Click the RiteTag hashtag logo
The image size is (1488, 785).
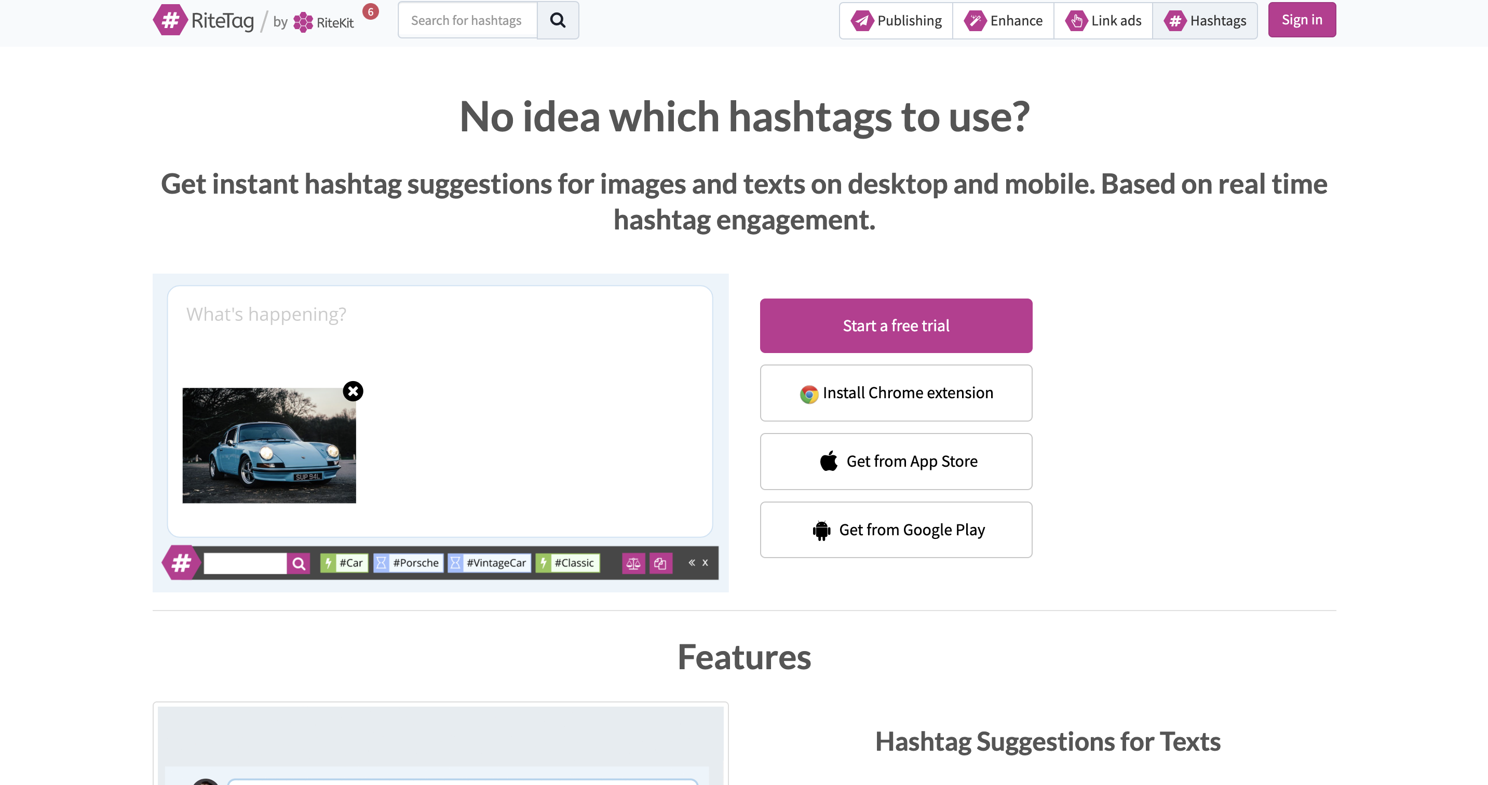tap(204, 20)
